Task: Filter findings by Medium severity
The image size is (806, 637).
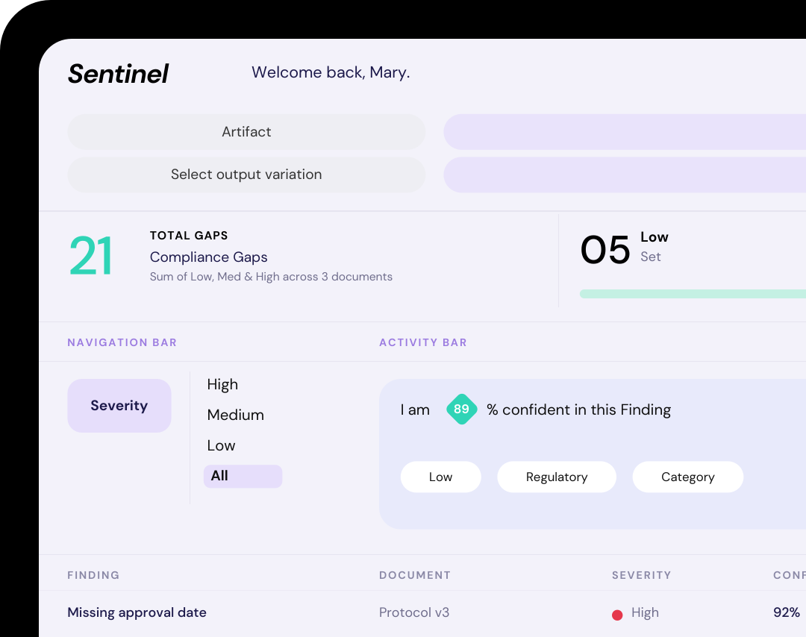Action: point(235,415)
